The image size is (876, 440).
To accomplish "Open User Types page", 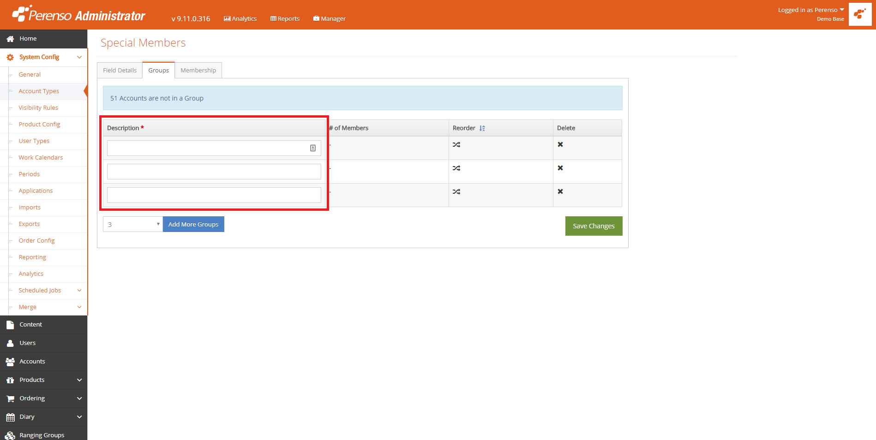I will point(34,141).
